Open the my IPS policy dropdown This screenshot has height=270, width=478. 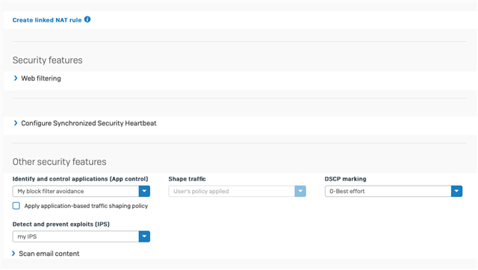click(x=81, y=236)
